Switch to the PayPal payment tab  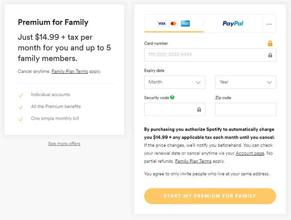(x=233, y=23)
